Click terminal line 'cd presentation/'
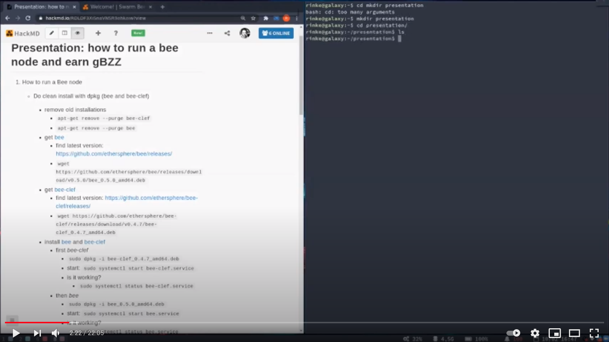Image resolution: width=609 pixels, height=342 pixels. (x=357, y=25)
